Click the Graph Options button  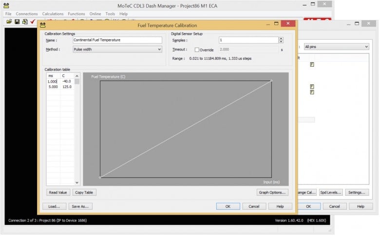[x=272, y=192]
